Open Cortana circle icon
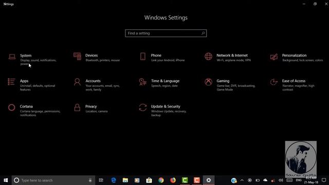Screen dimensions: 329x185 pyautogui.click(x=11, y=107)
